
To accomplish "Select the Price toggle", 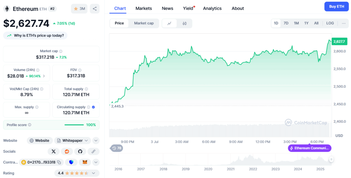I will click(x=119, y=23).
